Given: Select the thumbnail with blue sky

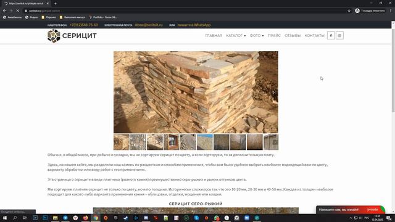Looking at the screenshot, I should point(204,142).
